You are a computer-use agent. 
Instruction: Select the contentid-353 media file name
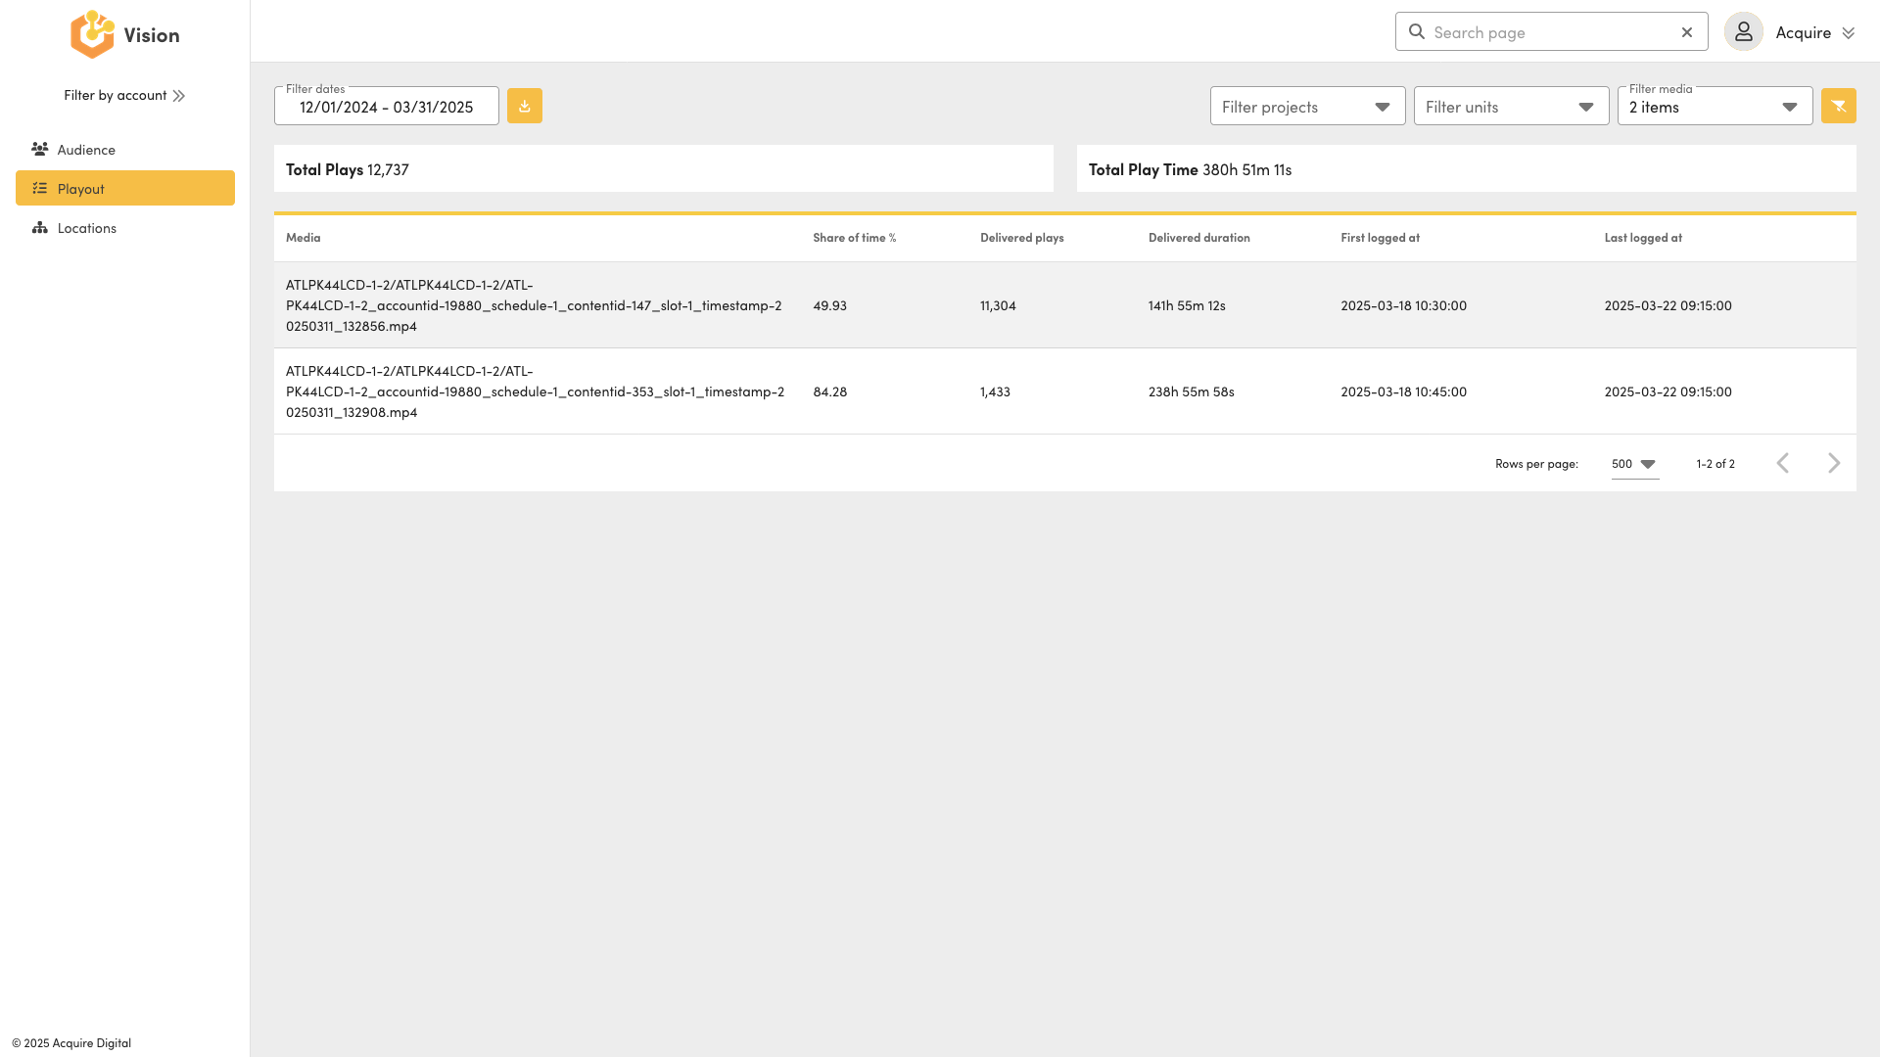point(536,391)
